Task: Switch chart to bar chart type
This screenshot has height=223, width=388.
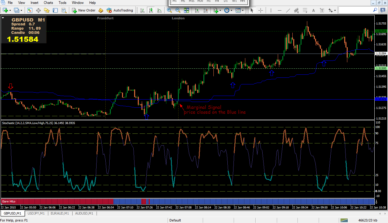Action: pos(142,10)
